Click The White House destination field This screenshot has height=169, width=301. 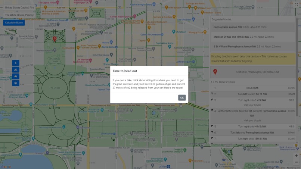[19, 15]
